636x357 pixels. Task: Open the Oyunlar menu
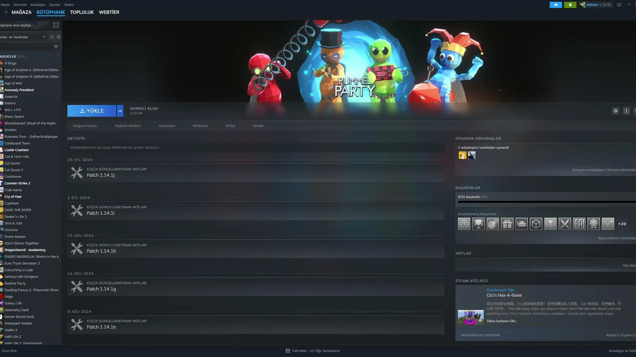click(55, 4)
